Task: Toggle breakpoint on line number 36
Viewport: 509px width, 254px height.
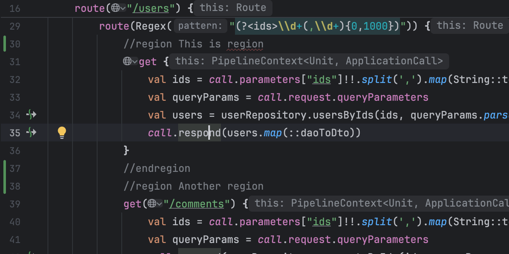Action: pos(15,151)
